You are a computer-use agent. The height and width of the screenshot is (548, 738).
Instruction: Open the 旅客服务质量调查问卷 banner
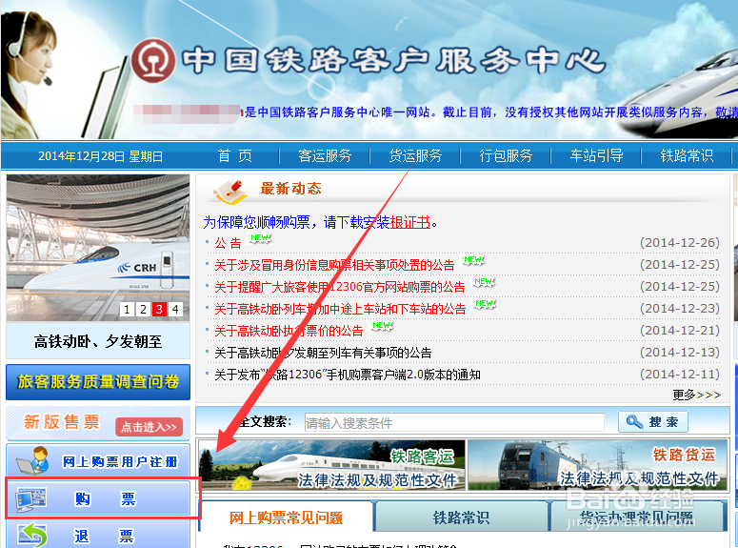click(98, 381)
